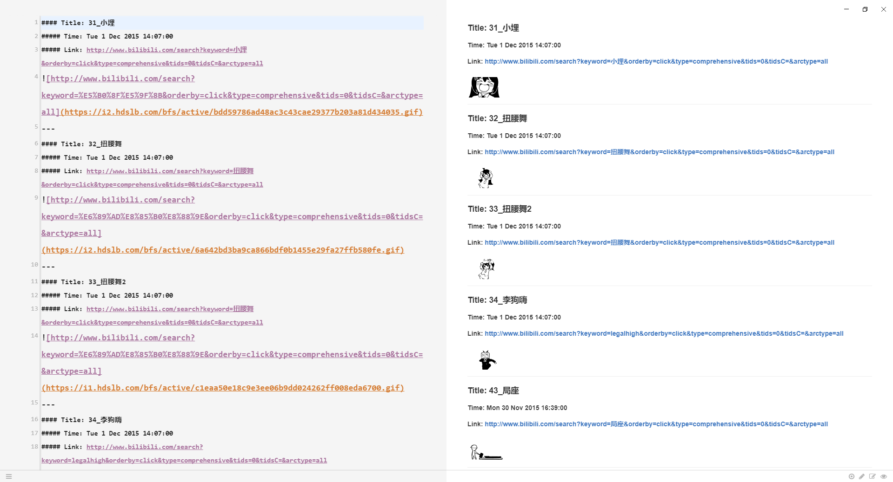This screenshot has width=893, height=482.
Task: Open the legalhigh bilibili search link in the preview
Action: coord(664,333)
